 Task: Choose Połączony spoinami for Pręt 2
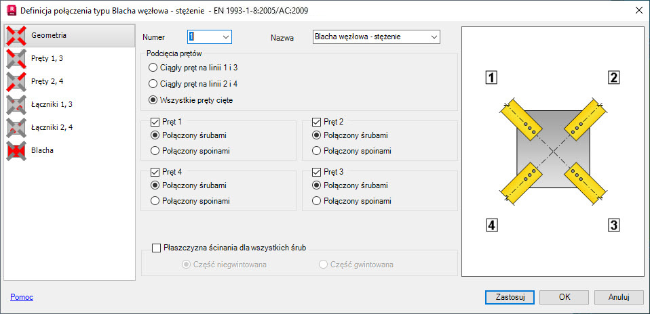pyautogui.click(x=317, y=151)
